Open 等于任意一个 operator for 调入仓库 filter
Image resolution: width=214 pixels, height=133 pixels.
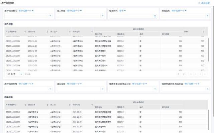point(74,11)
